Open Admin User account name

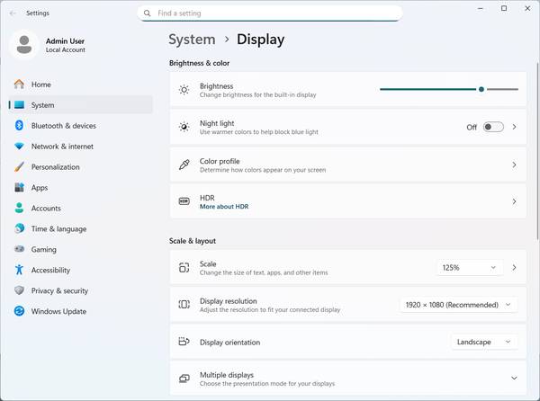point(65,41)
